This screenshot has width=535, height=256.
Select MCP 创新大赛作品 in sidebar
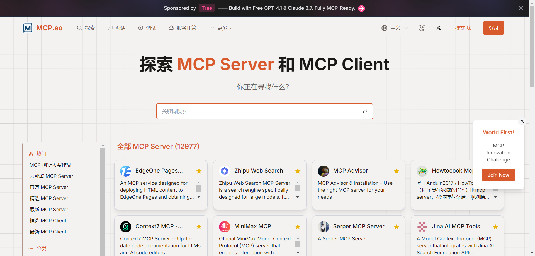50,165
